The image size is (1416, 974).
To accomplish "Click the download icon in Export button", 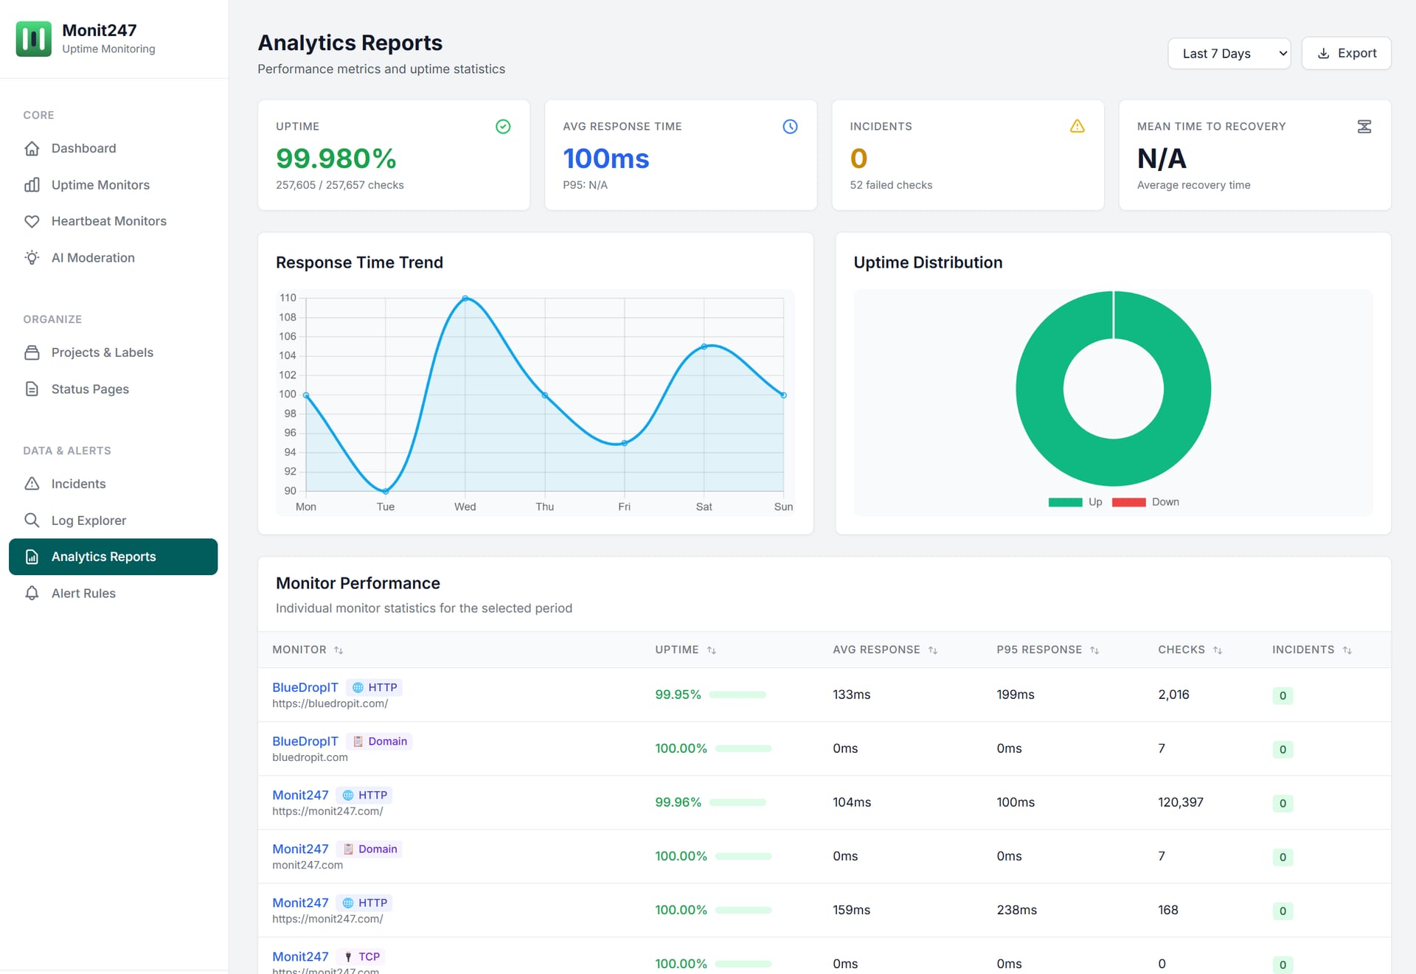I will pos(1324,54).
